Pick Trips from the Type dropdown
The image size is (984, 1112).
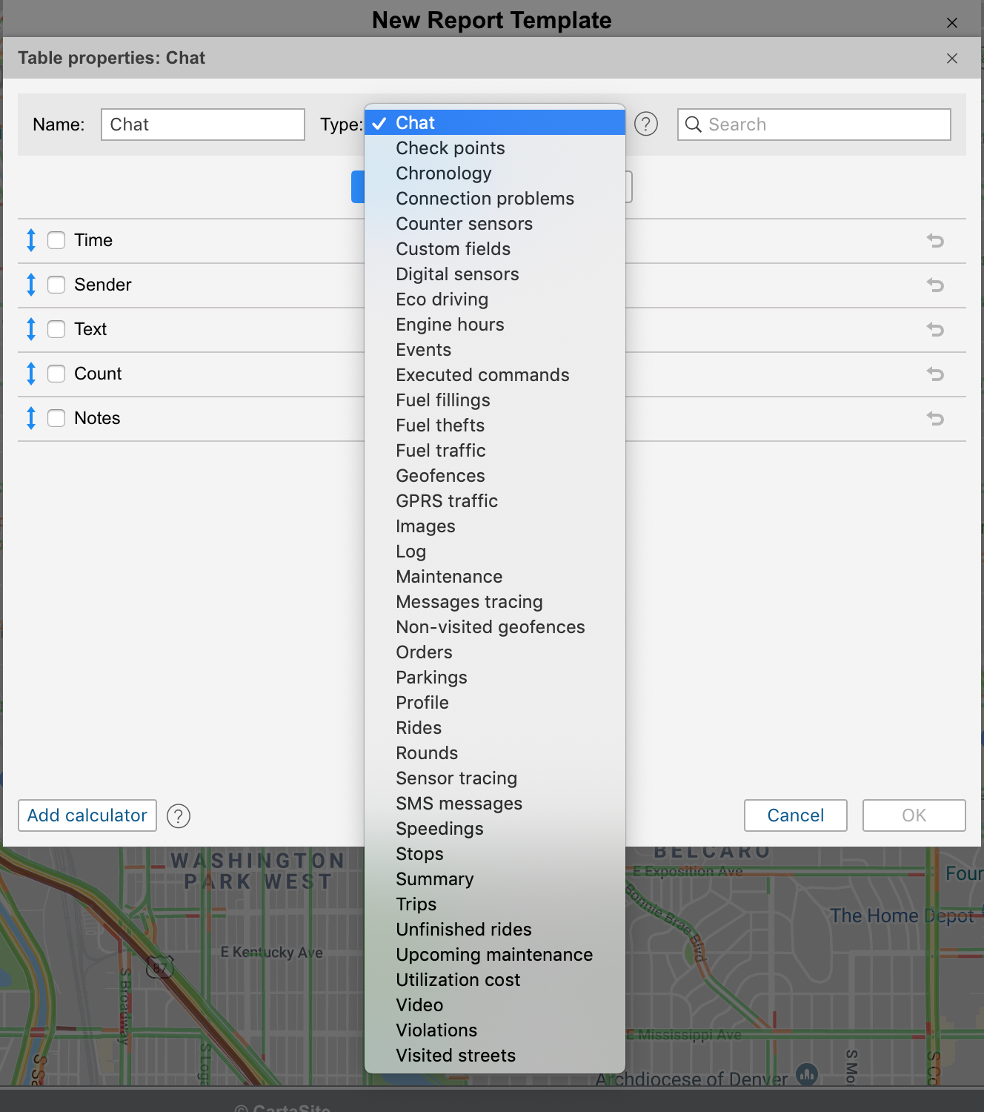pyautogui.click(x=416, y=904)
